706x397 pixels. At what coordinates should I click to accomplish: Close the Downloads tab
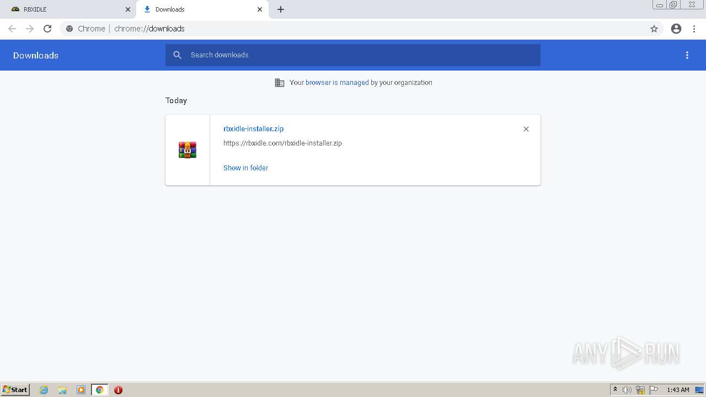260,9
